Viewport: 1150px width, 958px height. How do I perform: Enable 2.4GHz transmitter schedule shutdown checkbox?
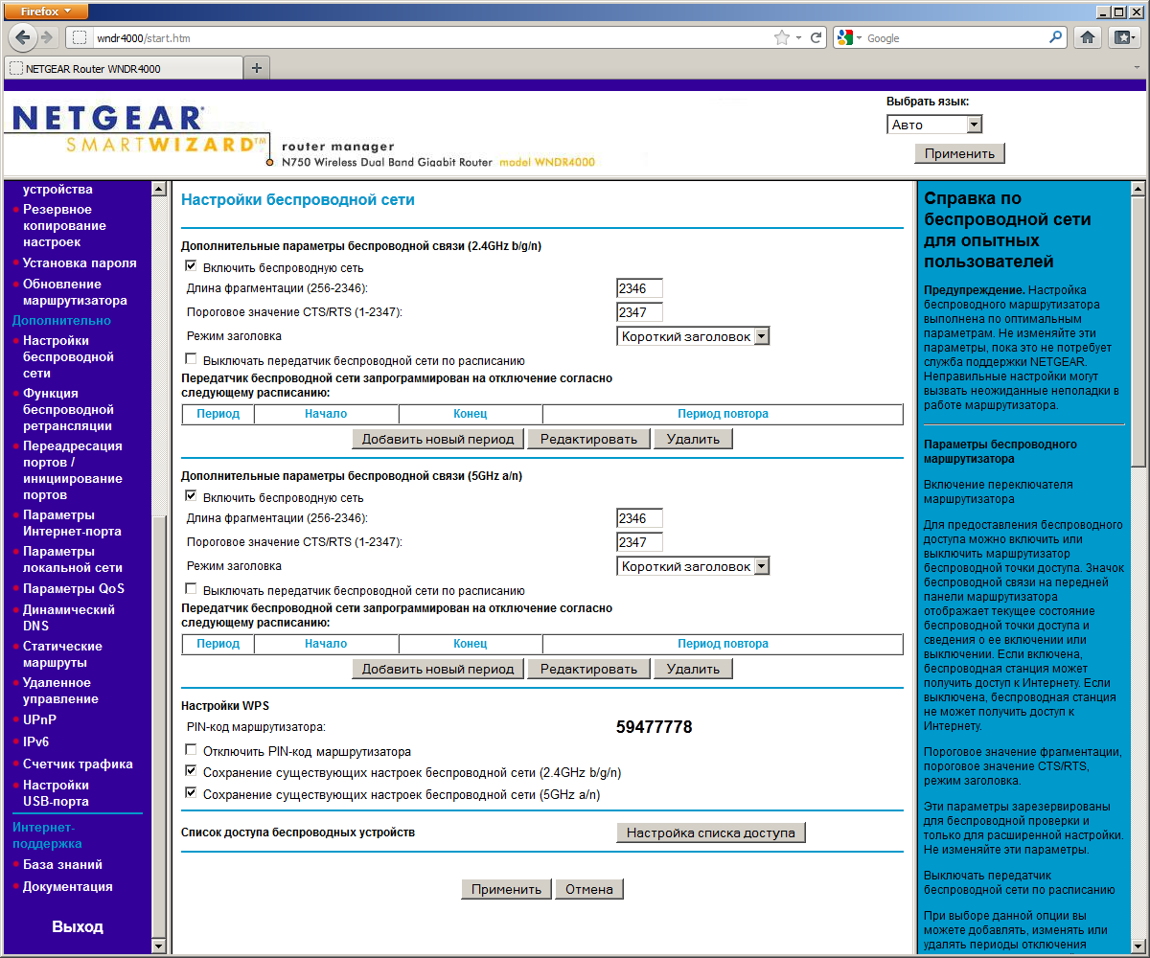click(x=191, y=359)
